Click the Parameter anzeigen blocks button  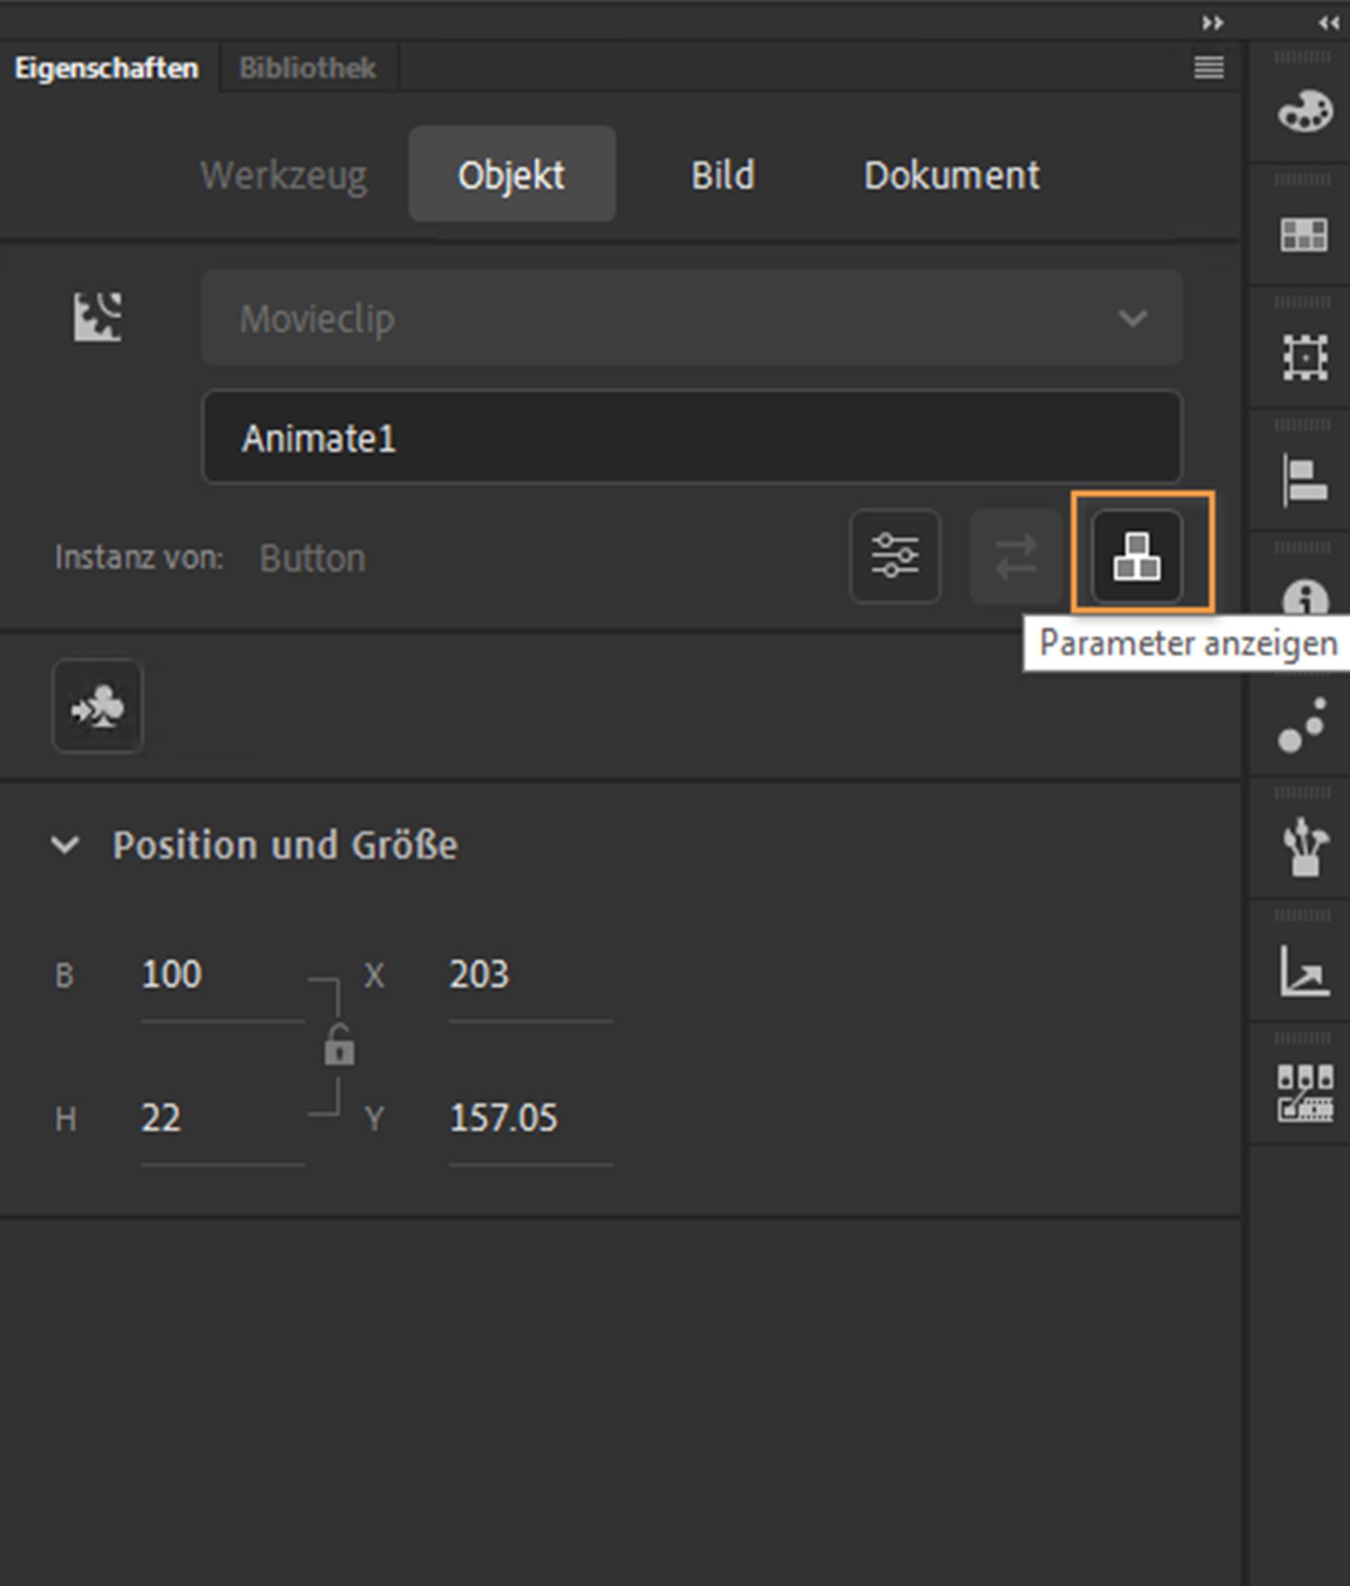tap(1137, 556)
